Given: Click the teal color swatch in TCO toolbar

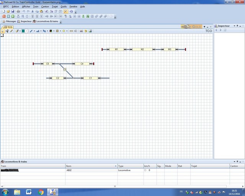Looking at the screenshot, I should [x=23, y=31].
